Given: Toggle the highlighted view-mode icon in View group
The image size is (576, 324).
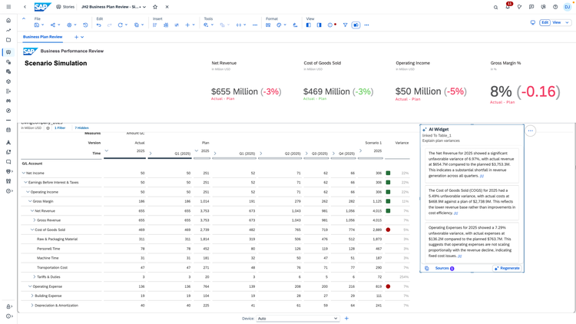Looking at the screenshot, I should pos(356,25).
